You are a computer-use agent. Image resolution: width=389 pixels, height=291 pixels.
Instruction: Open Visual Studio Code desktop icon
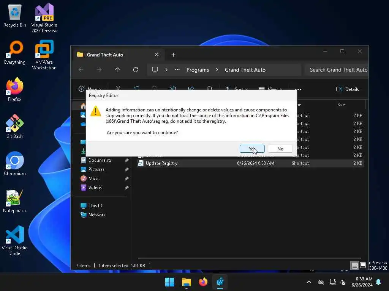pos(15,241)
